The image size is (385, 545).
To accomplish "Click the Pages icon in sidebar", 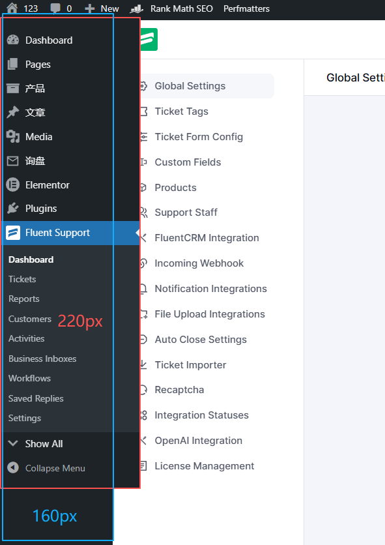I will click(13, 64).
